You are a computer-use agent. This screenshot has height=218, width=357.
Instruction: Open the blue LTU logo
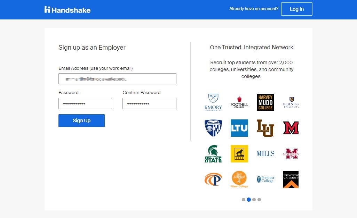pos(239,128)
